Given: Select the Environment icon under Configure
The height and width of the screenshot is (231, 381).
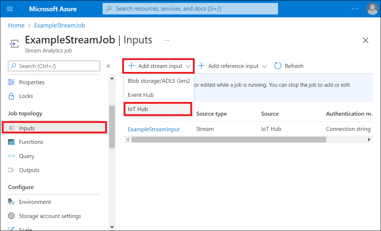Looking at the screenshot, I should pos(12,202).
